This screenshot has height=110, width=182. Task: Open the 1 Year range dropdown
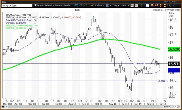(125, 5)
